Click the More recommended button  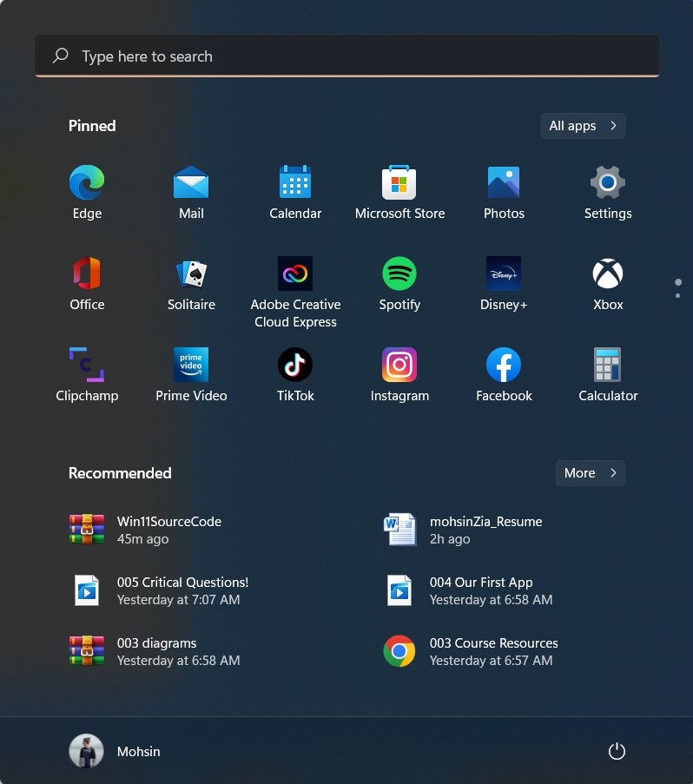click(591, 473)
